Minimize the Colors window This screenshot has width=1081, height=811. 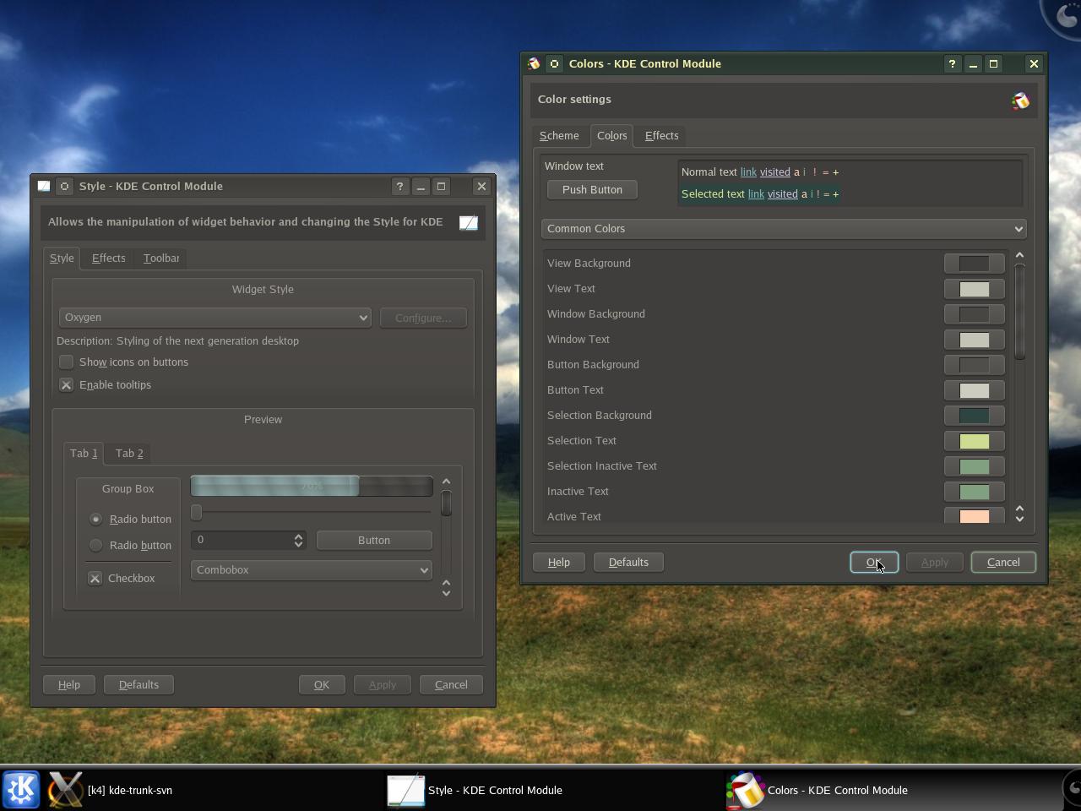coord(973,63)
